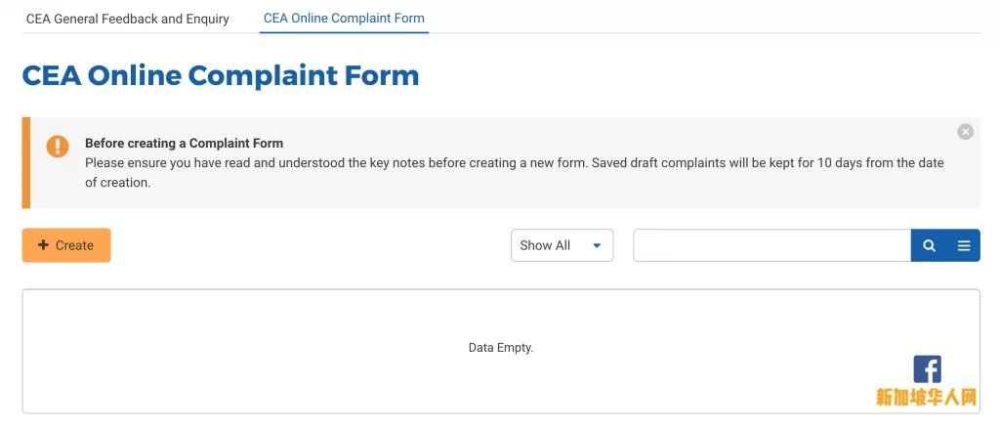
Task: Click the 新加坡华人网 watermark text
Action: (x=926, y=397)
